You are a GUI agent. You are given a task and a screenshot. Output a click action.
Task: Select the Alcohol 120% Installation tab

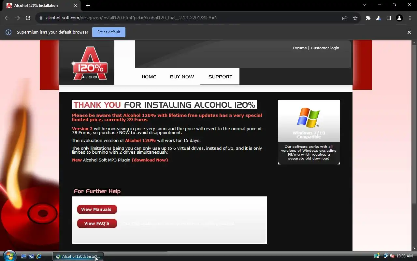(x=41, y=6)
